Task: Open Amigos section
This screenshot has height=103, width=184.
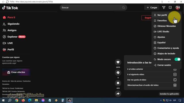Action: point(9,30)
